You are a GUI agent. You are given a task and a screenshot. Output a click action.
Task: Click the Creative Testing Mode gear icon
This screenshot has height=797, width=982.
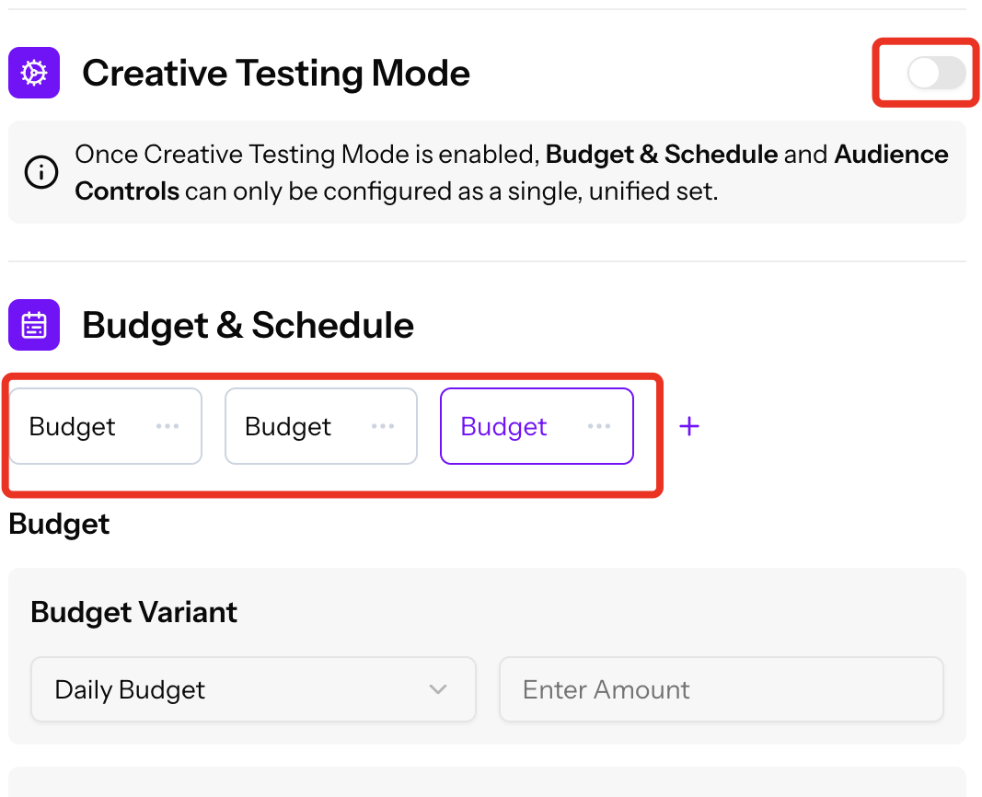pyautogui.click(x=33, y=72)
